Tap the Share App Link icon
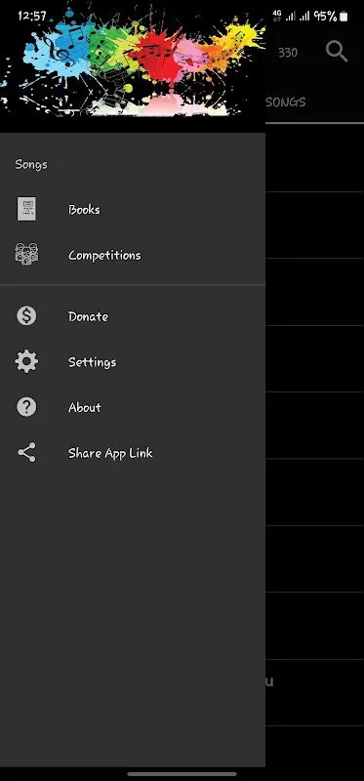The image size is (364, 781). tap(26, 452)
